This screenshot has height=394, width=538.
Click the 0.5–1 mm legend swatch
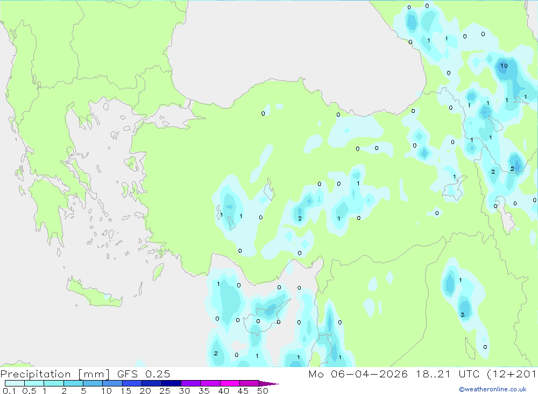pos(34,383)
